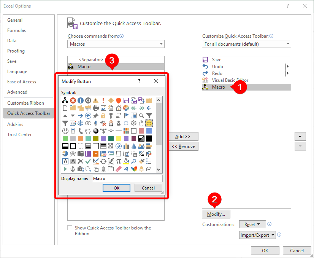Open the Reset dropdown button
This screenshot has width=314, height=258.
click(x=252, y=224)
